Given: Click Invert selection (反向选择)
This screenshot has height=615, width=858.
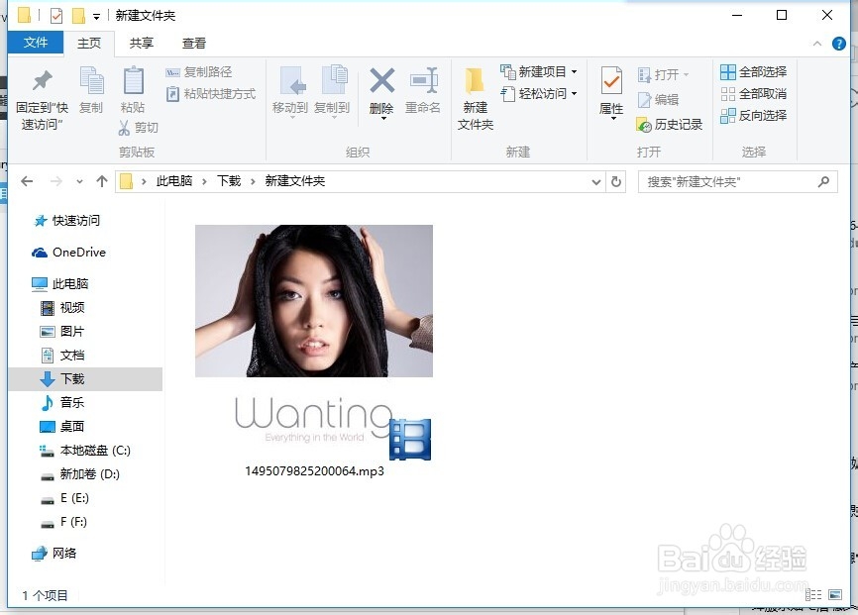Looking at the screenshot, I should pos(754,116).
